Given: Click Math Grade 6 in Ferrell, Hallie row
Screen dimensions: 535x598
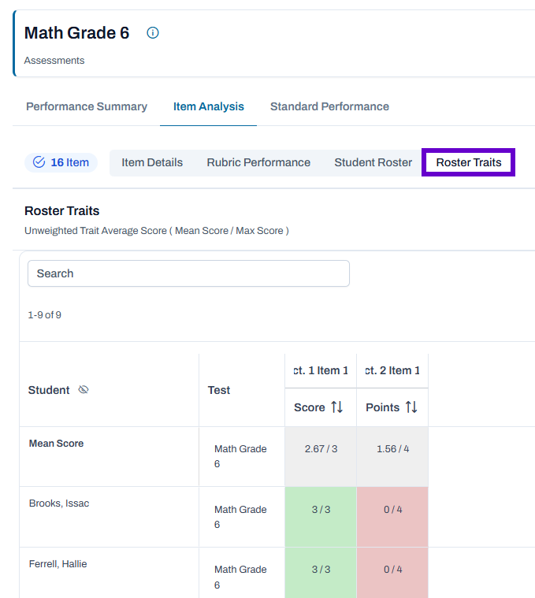Looking at the screenshot, I should point(240,577).
